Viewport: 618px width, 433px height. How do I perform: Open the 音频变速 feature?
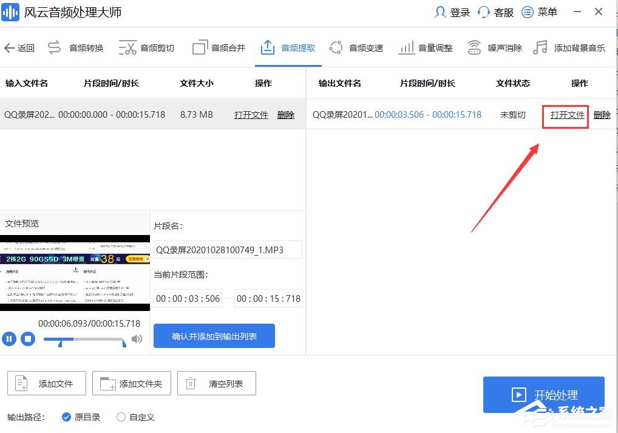coord(365,48)
